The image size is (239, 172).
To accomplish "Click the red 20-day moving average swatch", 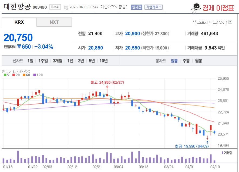I will pyautogui.click(x=14, y=75).
